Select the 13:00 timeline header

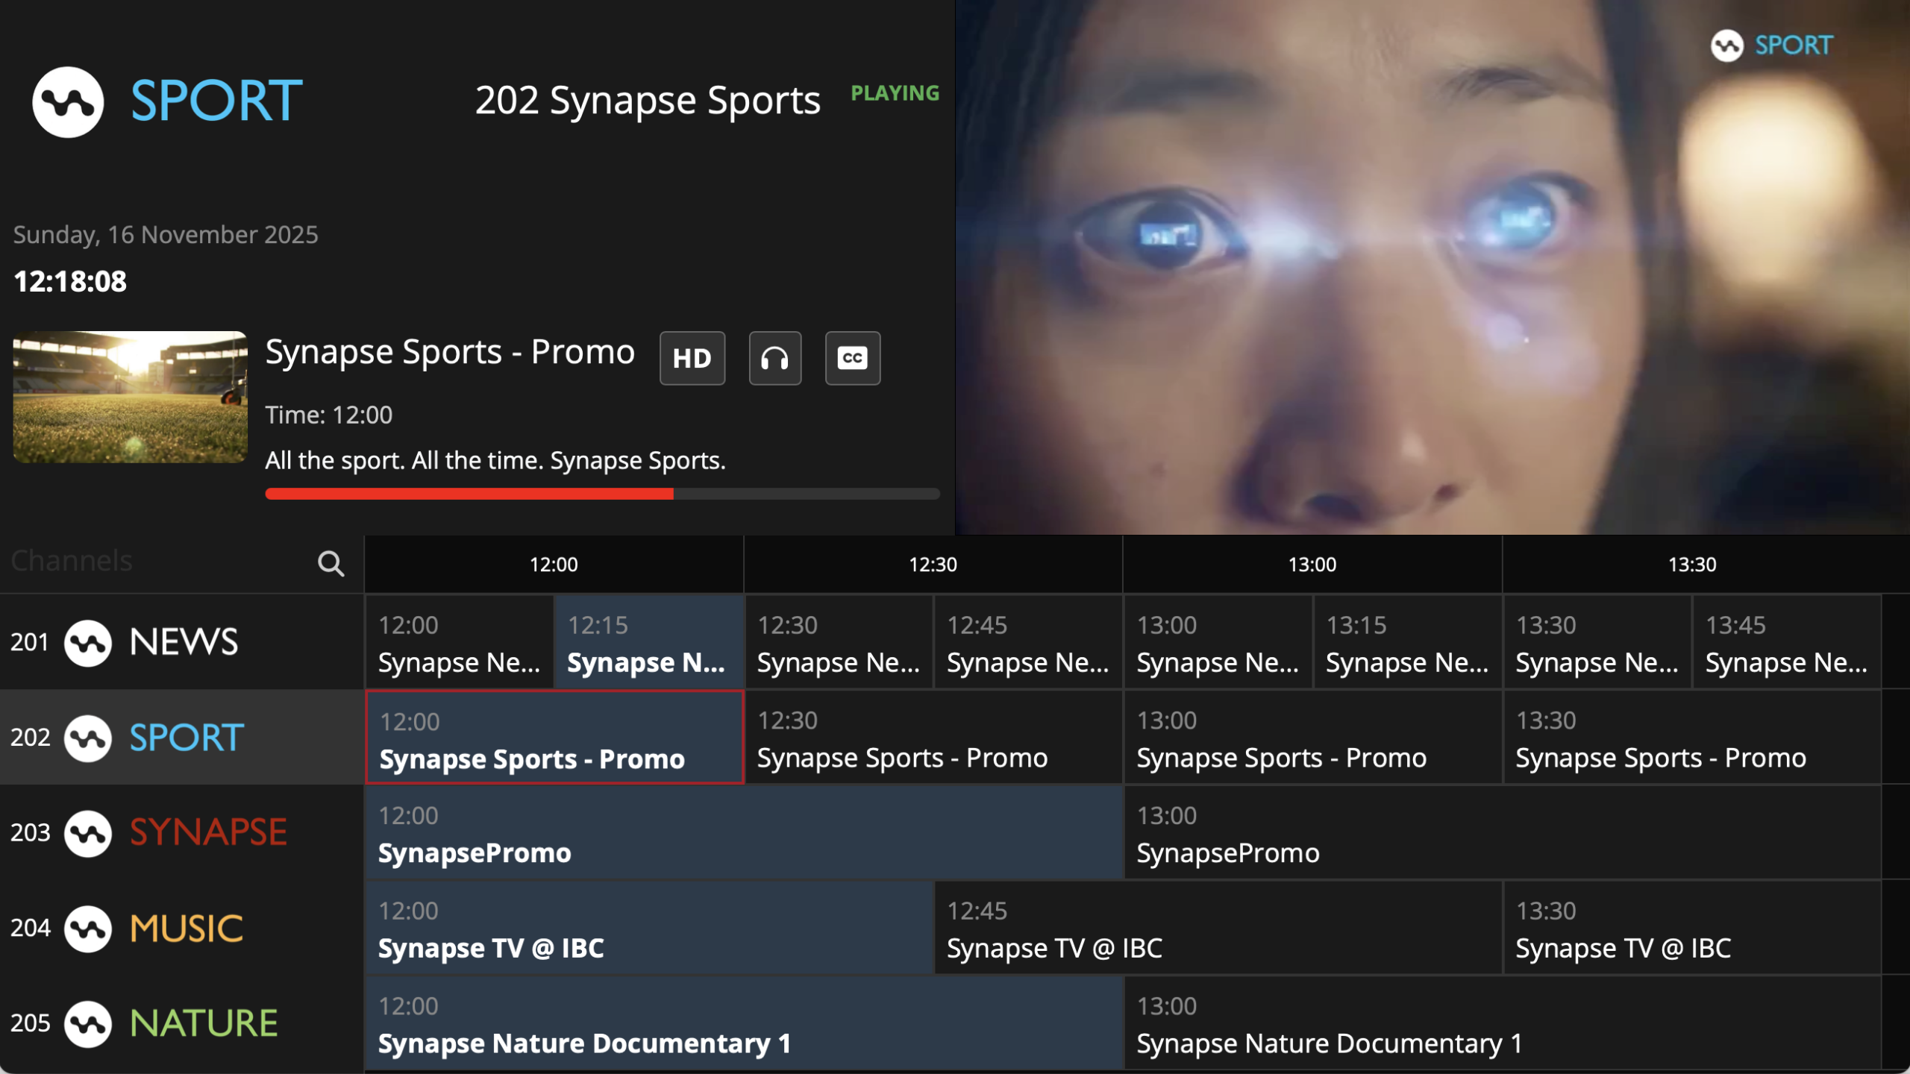coord(1312,565)
